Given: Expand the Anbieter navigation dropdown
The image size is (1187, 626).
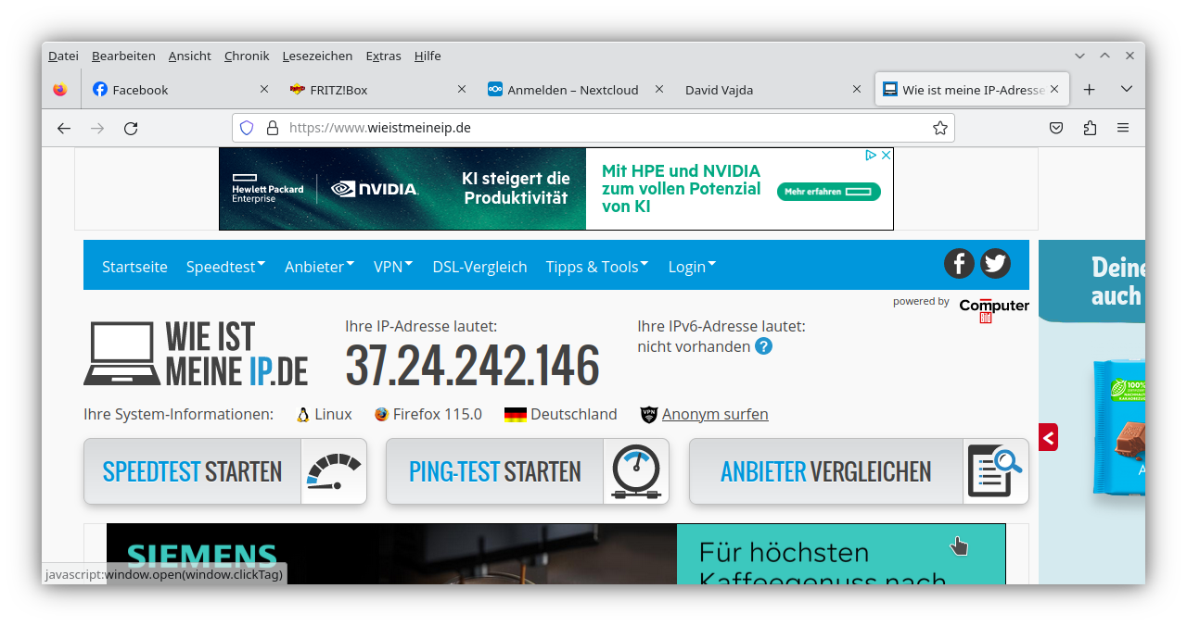Looking at the screenshot, I should coord(319,267).
